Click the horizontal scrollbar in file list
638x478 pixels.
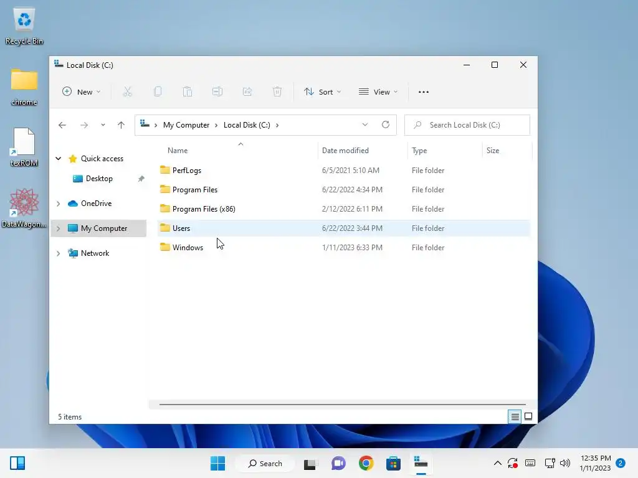pos(342,405)
